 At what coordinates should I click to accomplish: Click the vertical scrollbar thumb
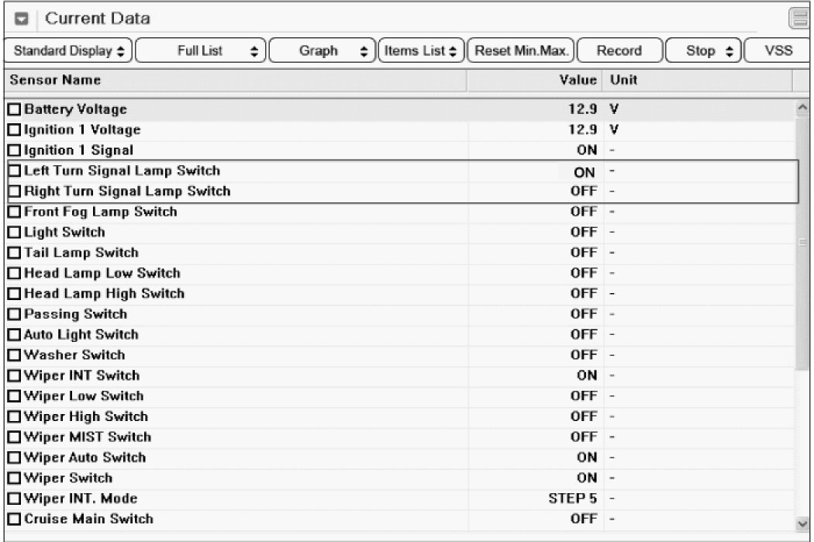coord(803,240)
